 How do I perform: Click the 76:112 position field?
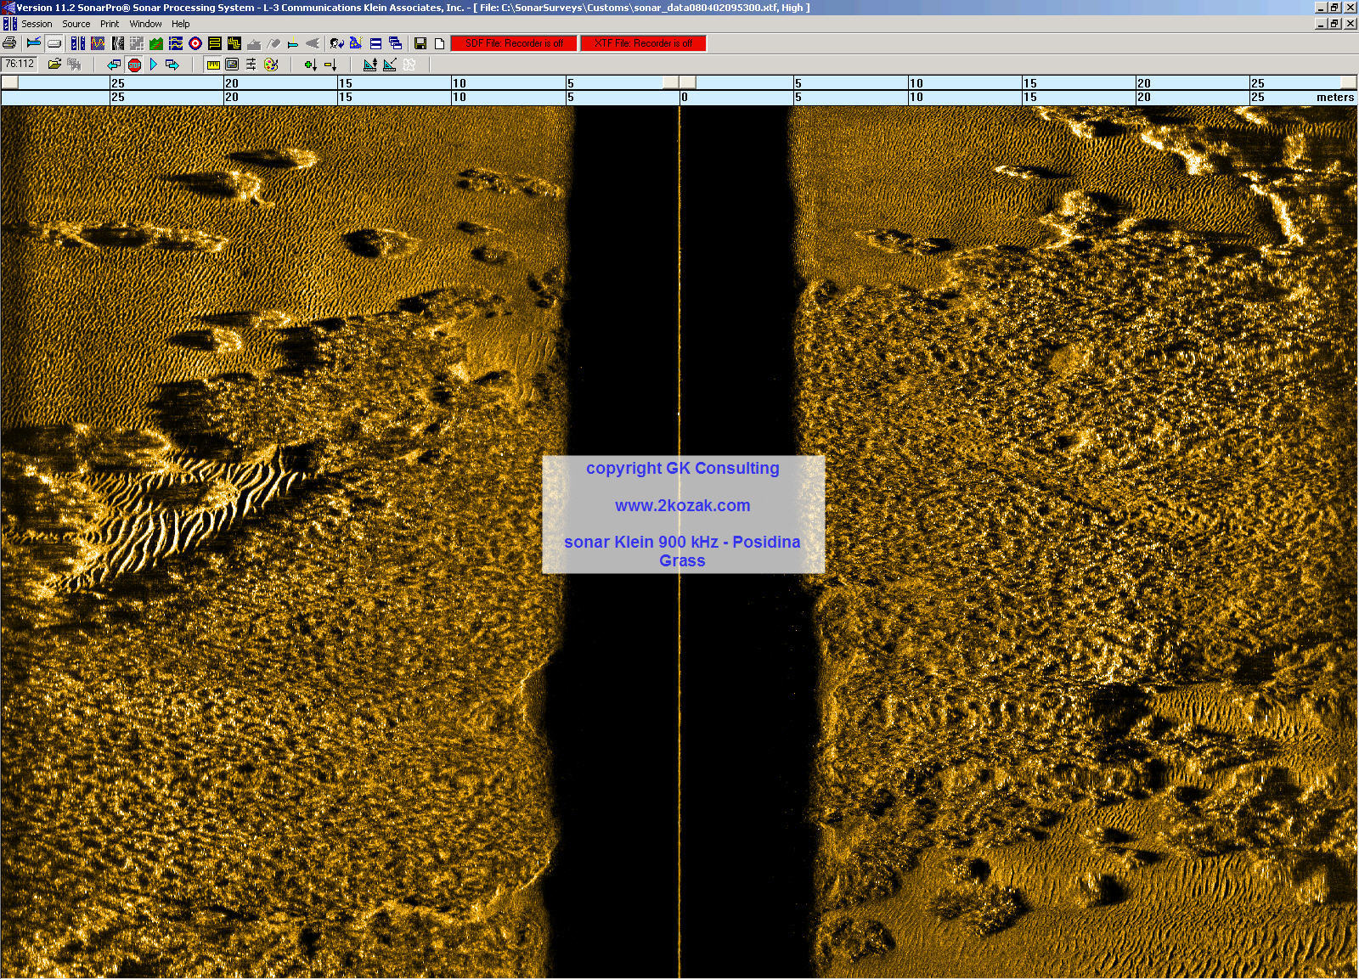pos(19,64)
